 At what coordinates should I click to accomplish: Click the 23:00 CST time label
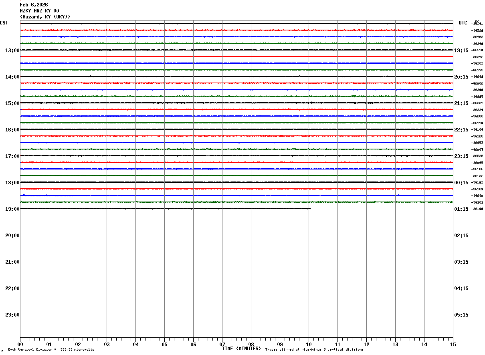pos(12,315)
